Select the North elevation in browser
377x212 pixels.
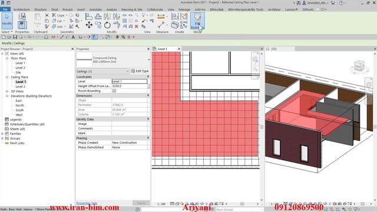(x=19, y=105)
